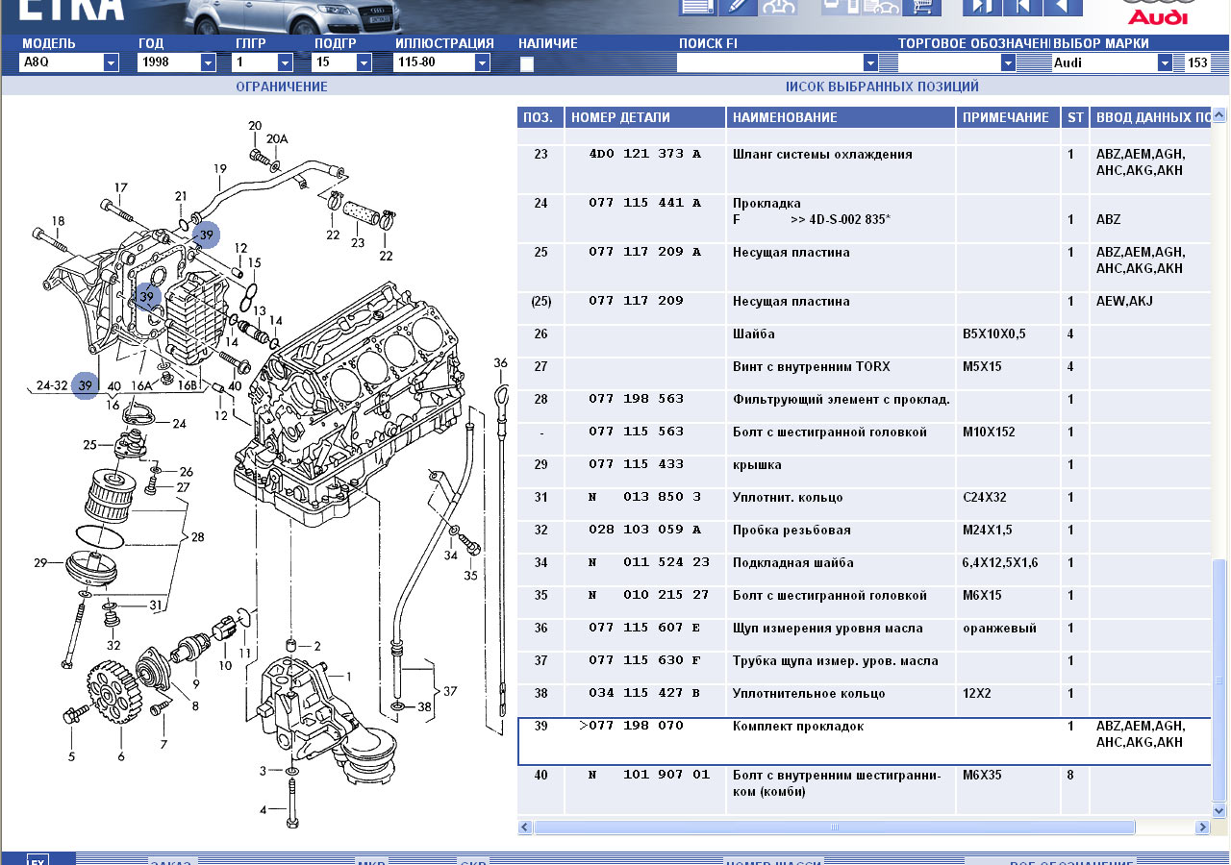1231x865 pixels.
Task: Expand the ГОД dropdown showing 1998
Action: coord(208,62)
